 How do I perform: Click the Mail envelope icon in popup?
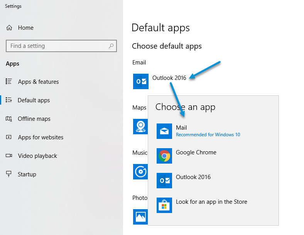click(164, 131)
